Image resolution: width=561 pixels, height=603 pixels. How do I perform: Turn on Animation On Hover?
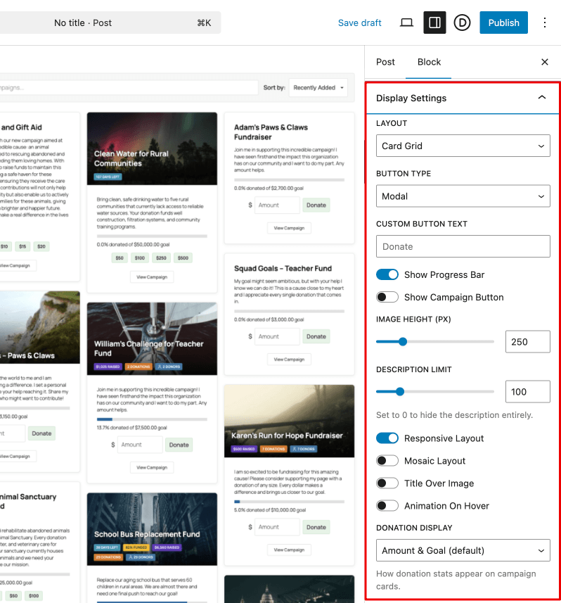(x=387, y=506)
